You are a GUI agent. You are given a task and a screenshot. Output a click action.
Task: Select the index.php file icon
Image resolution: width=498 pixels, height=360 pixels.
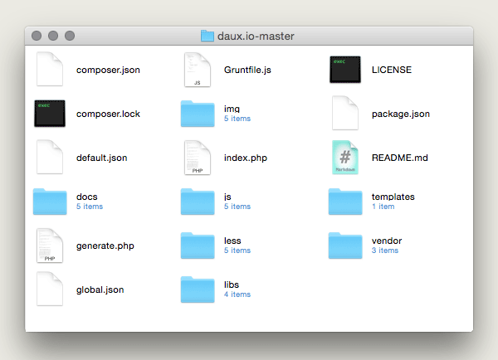tap(198, 158)
